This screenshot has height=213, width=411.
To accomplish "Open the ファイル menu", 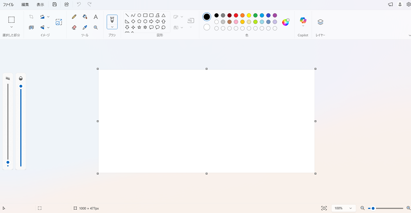I will 8,5.
